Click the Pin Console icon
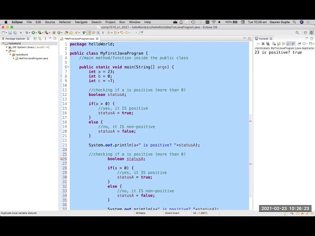 click(299, 44)
